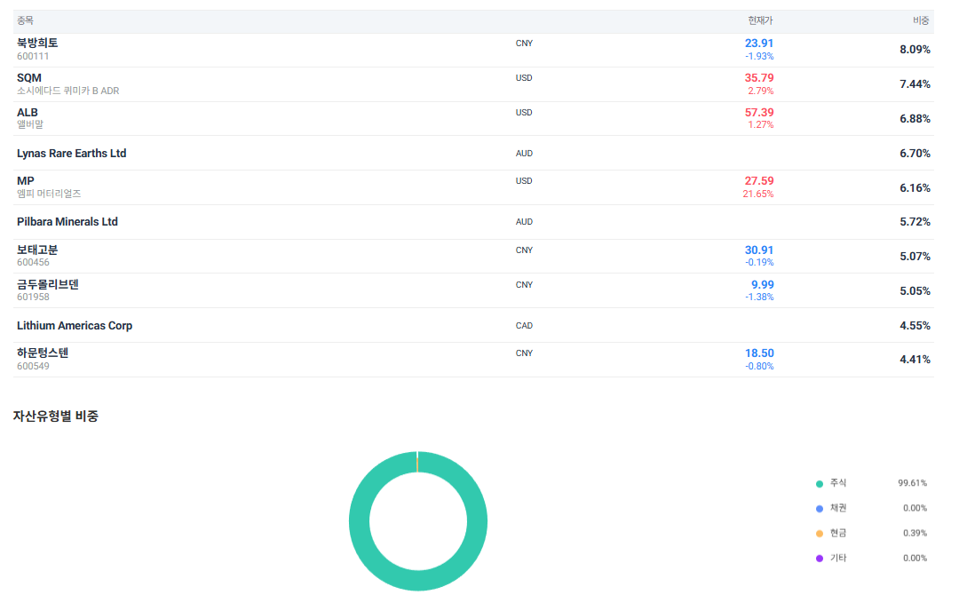
Task: Select the blue 채권 legend marker
Action: point(819,509)
